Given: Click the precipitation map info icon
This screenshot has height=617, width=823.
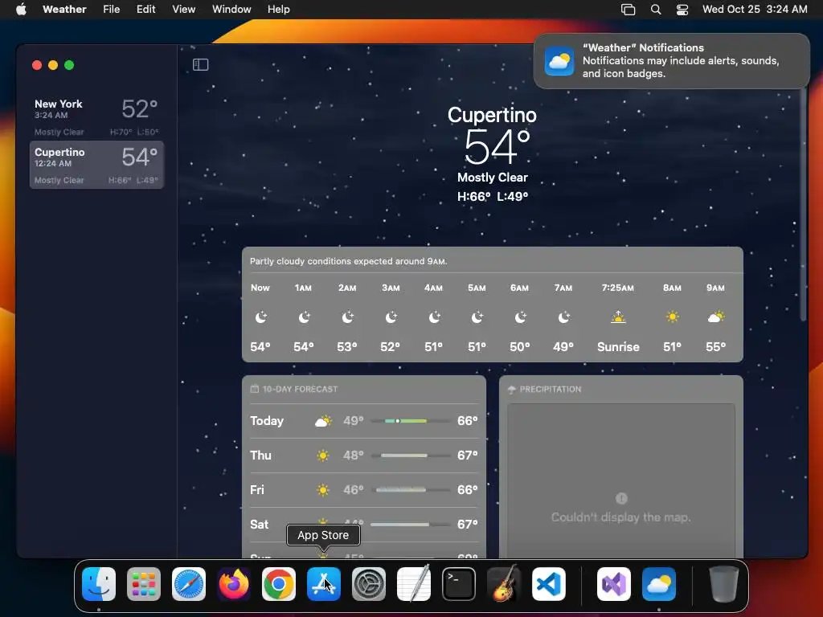Looking at the screenshot, I should point(621,498).
